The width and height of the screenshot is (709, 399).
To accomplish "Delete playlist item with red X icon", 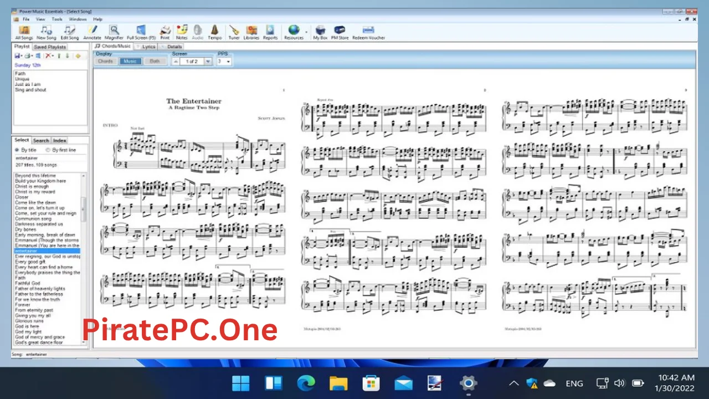I will (x=48, y=56).
